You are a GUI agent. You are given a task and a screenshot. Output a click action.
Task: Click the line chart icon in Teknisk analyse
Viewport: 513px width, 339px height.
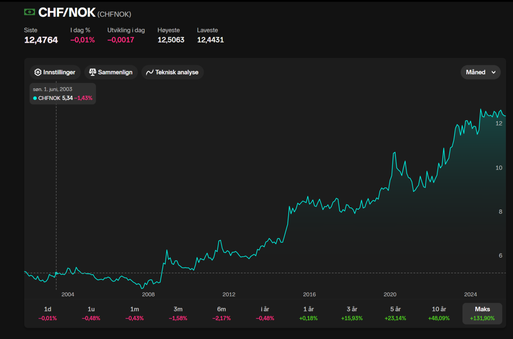pyautogui.click(x=150, y=72)
